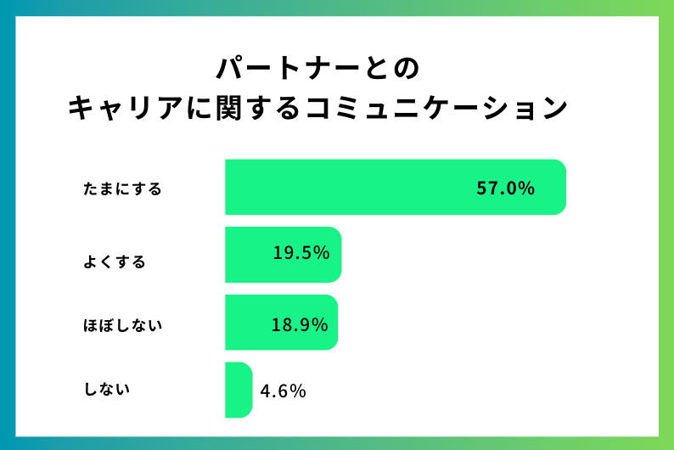Select the "たまにする" category label
Image resolution: width=674 pixels, height=450 pixels.
point(122,188)
